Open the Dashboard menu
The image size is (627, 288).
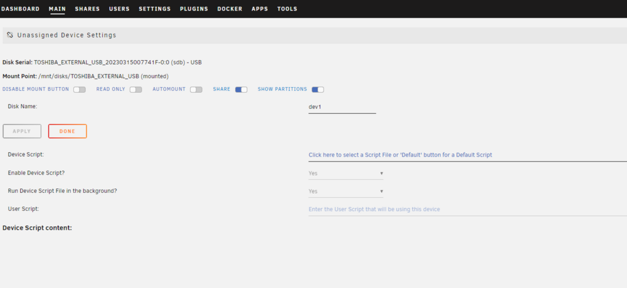tap(21, 9)
